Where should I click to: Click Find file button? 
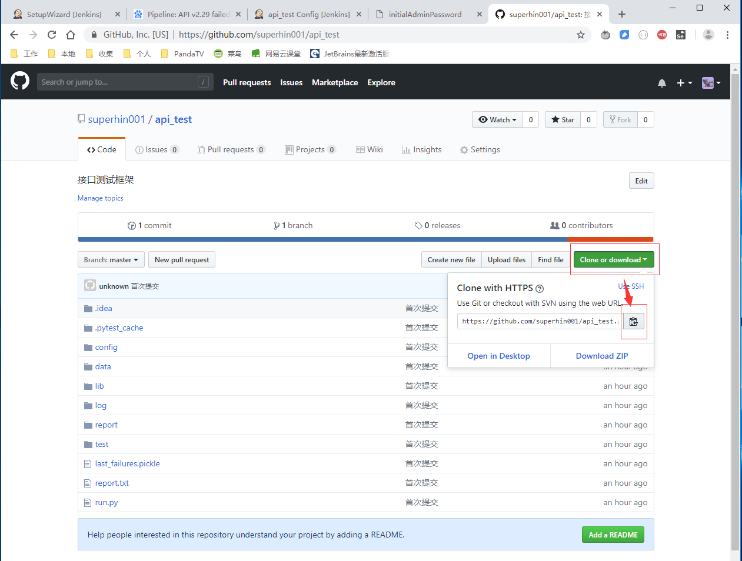pyautogui.click(x=551, y=259)
